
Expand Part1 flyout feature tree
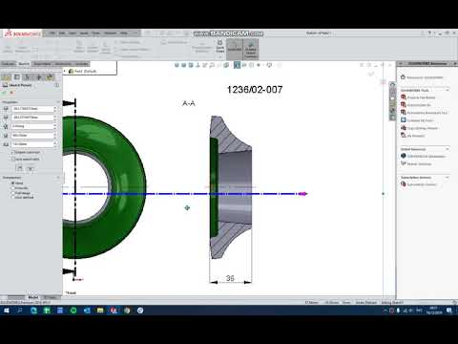(x=65, y=71)
